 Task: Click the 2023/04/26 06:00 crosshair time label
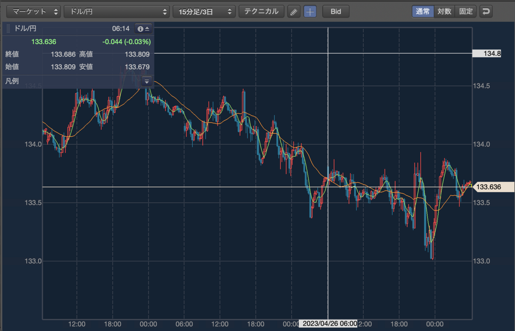coord(328,324)
